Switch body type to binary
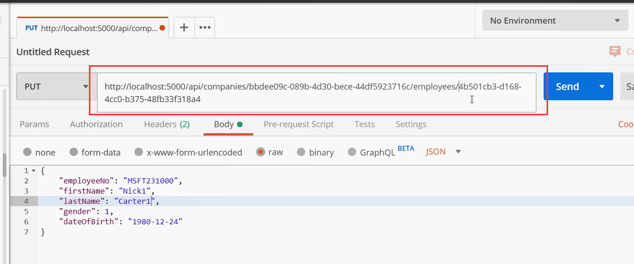 point(301,152)
